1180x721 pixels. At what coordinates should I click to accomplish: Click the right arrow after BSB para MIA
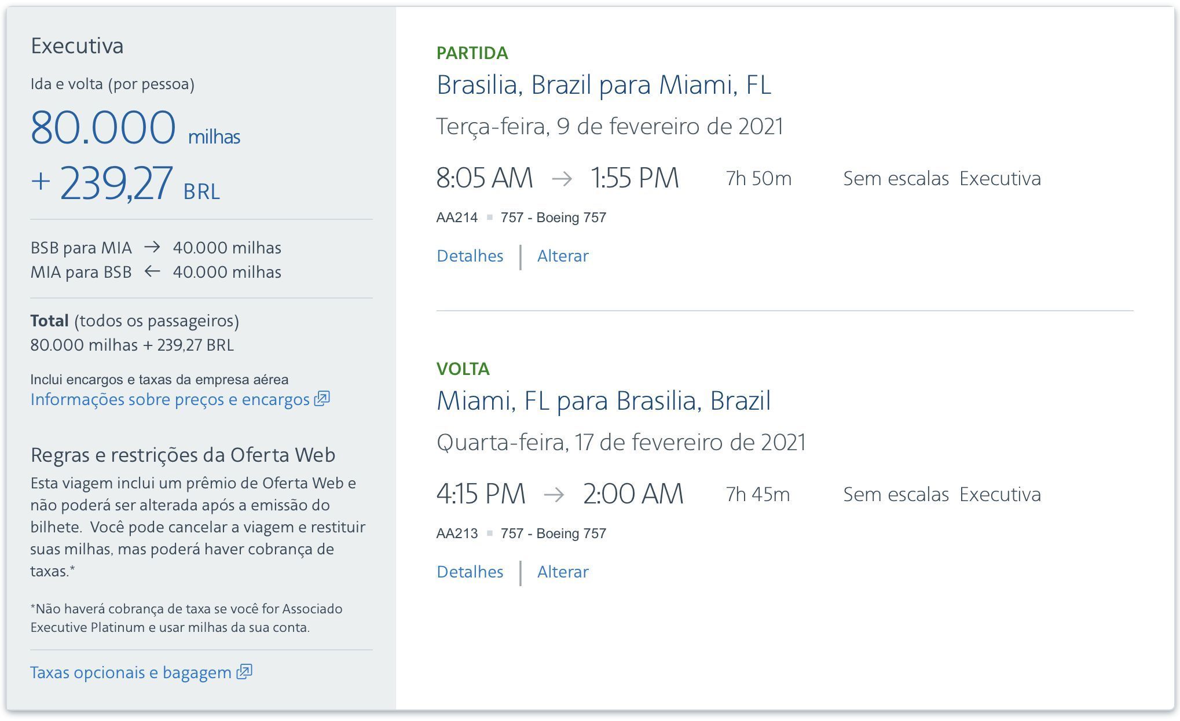152,247
